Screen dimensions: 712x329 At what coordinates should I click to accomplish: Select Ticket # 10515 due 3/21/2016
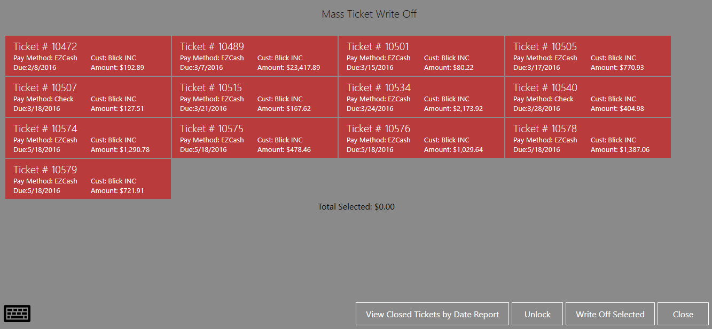point(255,97)
